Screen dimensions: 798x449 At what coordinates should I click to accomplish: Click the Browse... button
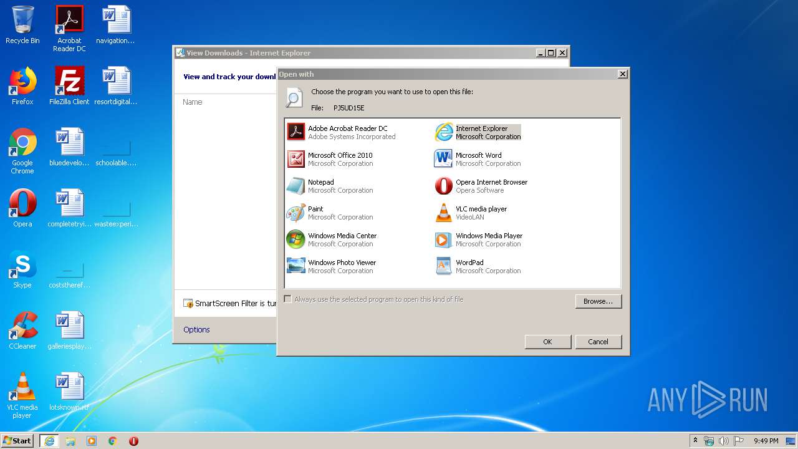[598, 301]
